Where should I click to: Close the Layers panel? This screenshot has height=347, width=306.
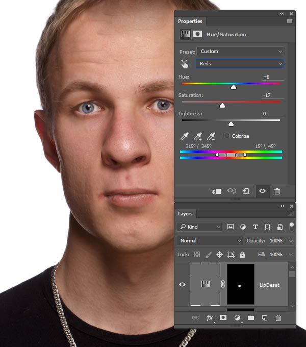click(292, 206)
